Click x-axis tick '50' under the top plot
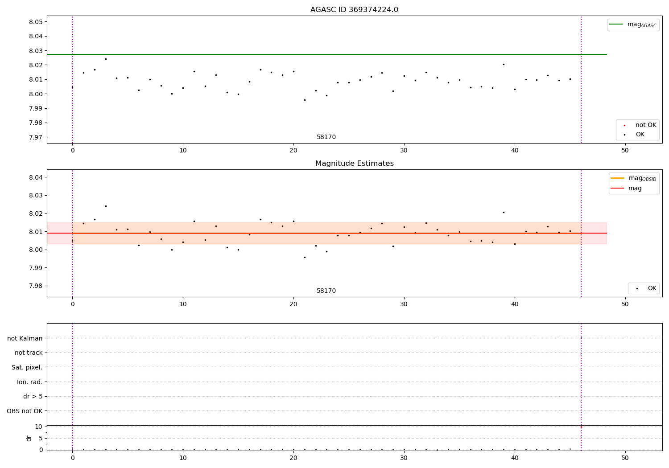Image resolution: width=669 pixels, height=468 pixels. [625, 151]
